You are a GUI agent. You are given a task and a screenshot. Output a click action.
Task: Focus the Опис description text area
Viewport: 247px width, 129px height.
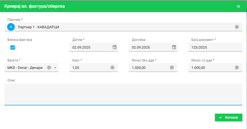pyautogui.click(x=123, y=94)
